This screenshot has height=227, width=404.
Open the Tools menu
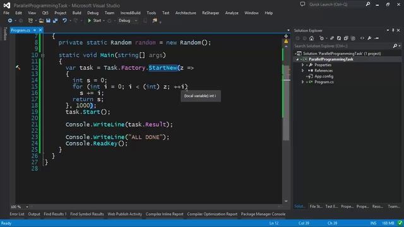tap(151, 13)
